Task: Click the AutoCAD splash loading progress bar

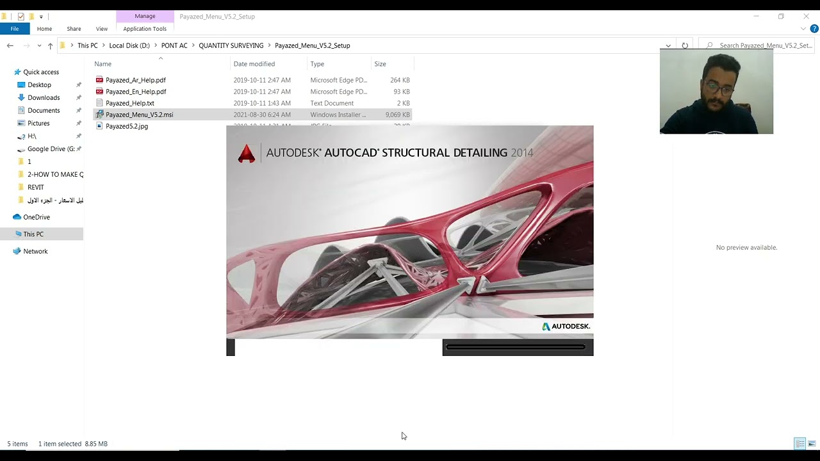Action: pos(516,348)
